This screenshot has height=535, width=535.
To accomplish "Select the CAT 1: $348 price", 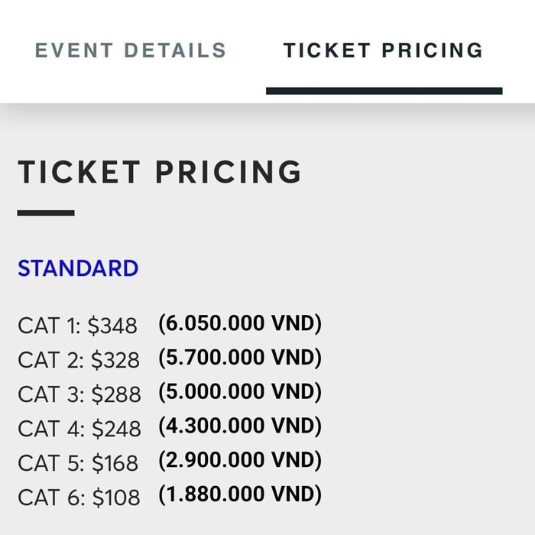I will [77, 326].
